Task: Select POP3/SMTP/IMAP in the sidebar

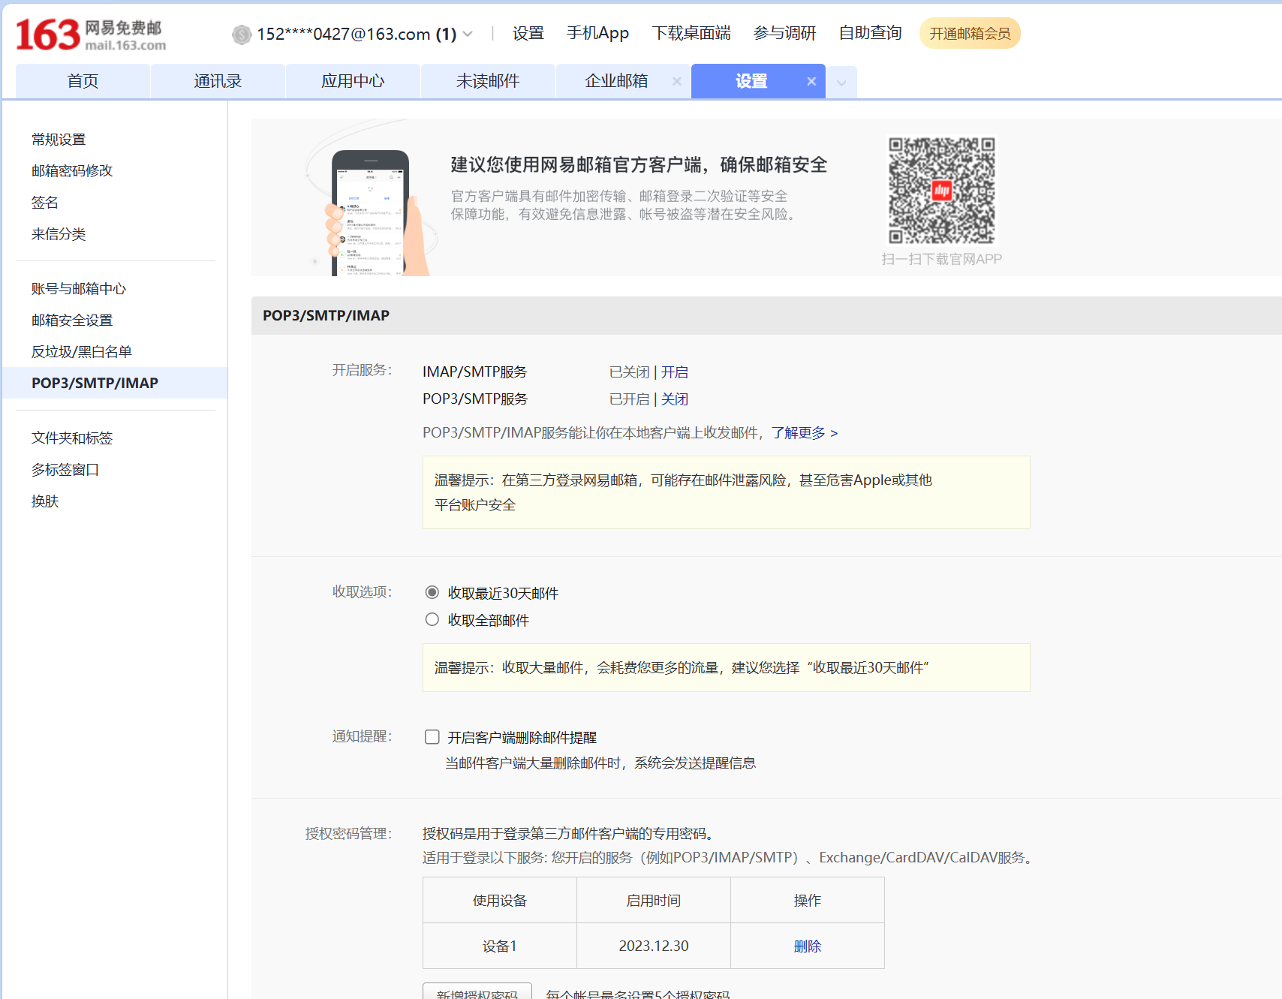Action: (115, 383)
